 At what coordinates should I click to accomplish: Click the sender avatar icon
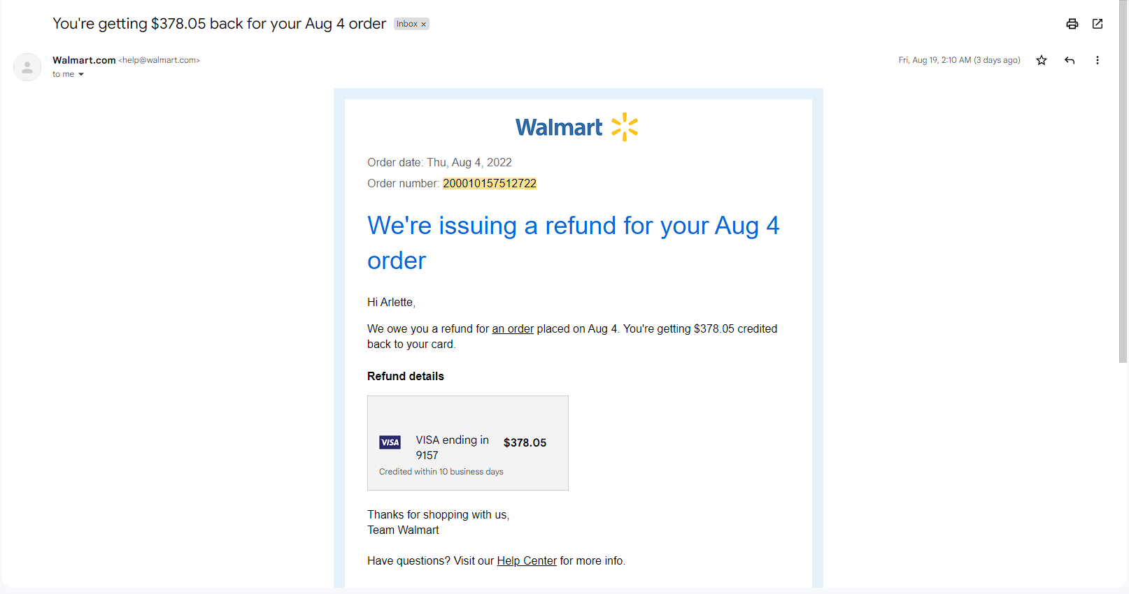(x=27, y=67)
